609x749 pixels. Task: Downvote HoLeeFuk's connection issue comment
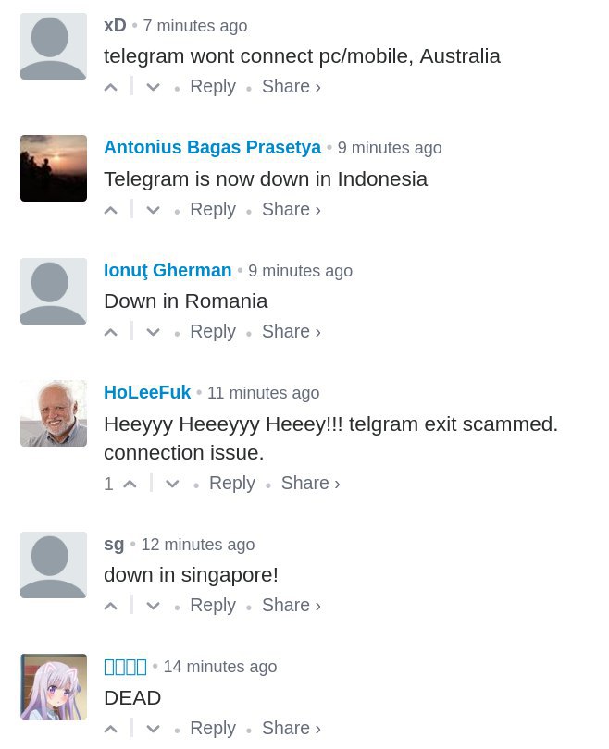[x=172, y=484]
